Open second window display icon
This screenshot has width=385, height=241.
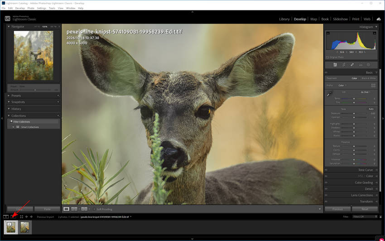point(14,217)
